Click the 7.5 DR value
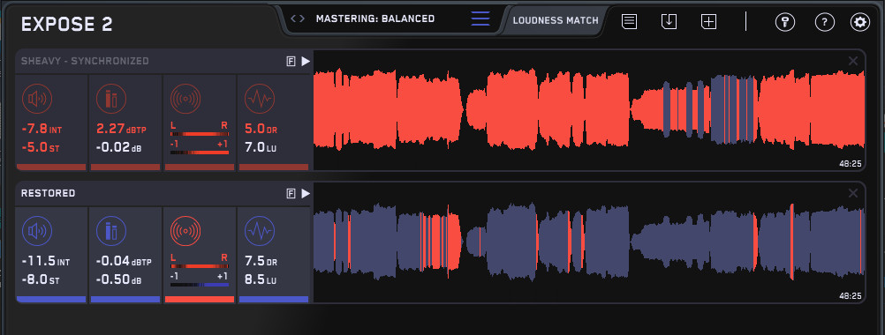 click(x=261, y=262)
